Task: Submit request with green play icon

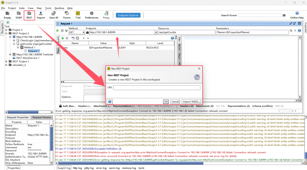Action: coord(58,31)
